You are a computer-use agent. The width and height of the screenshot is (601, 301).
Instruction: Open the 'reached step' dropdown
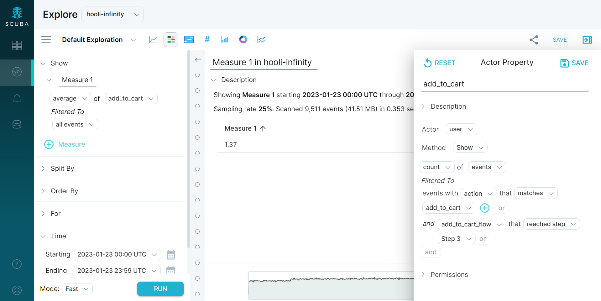(551, 224)
